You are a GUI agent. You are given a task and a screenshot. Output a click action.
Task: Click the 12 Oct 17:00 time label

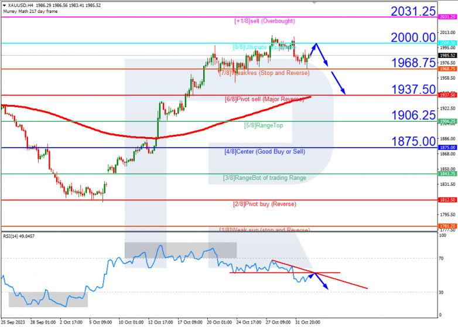click(160, 322)
